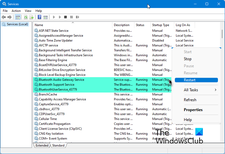Choose Restart in the context menu
This screenshot has height=154, width=225.
tap(196, 80)
